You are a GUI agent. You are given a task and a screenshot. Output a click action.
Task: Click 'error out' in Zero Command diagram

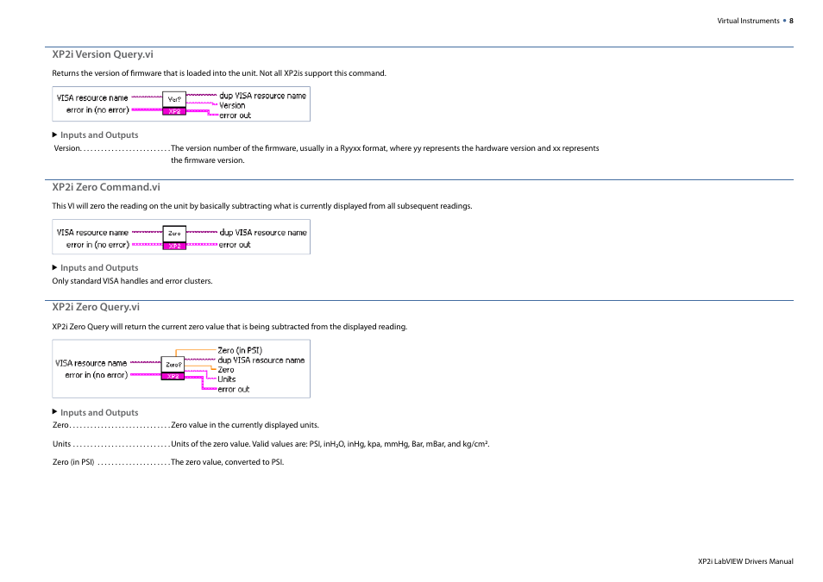pyautogui.click(x=235, y=245)
